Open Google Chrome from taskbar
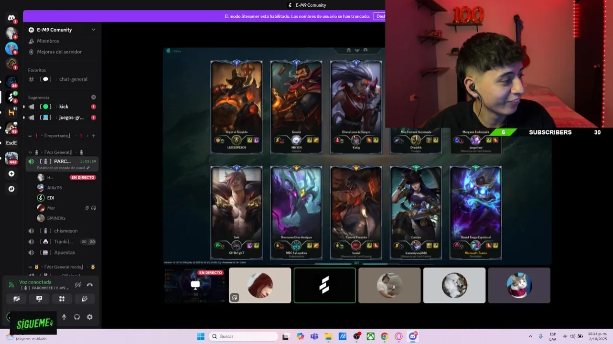613x344 pixels. (x=384, y=336)
